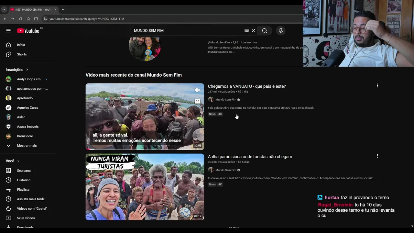Open the @MundoSemFim channel handle

pos(219,42)
